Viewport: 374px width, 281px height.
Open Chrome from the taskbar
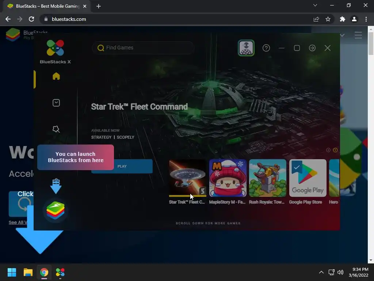pyautogui.click(x=44, y=272)
